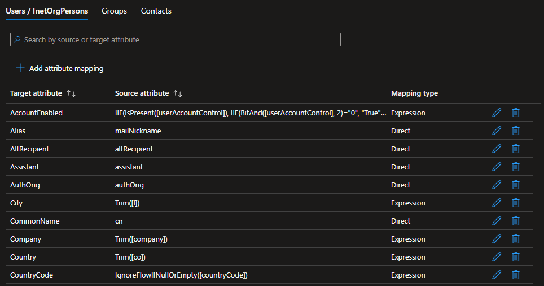Viewport: 544px width, 286px height.
Task: Click the mailNickname source attribute
Action: pos(138,131)
